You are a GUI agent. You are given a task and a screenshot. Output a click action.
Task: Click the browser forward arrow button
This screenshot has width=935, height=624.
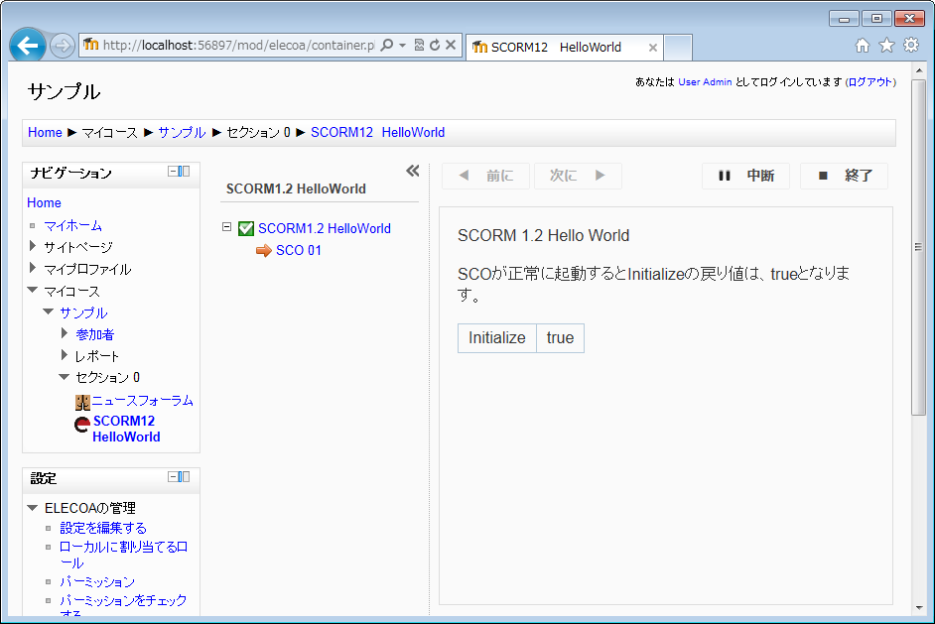click(x=62, y=46)
